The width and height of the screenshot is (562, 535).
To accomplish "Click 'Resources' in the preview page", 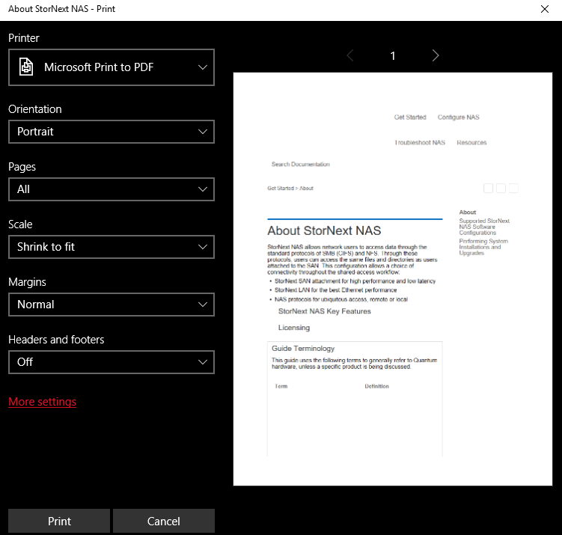I will (x=471, y=143).
